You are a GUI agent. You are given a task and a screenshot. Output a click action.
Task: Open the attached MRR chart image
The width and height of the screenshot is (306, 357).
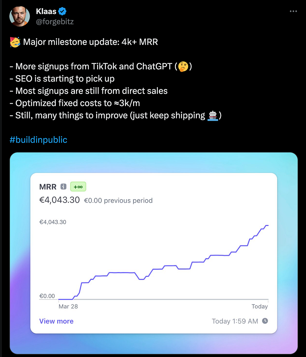154,253
